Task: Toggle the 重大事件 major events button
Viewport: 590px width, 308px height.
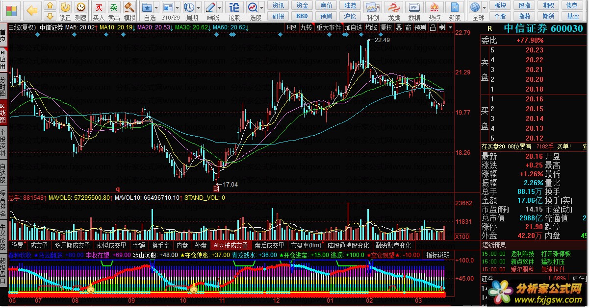Action: (329, 27)
